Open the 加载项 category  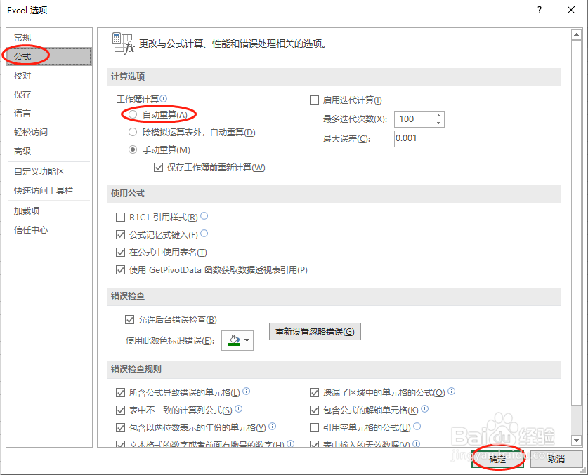point(49,211)
